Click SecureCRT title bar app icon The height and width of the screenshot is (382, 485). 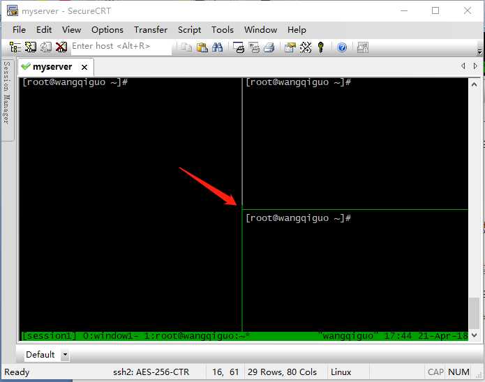pyautogui.click(x=13, y=10)
